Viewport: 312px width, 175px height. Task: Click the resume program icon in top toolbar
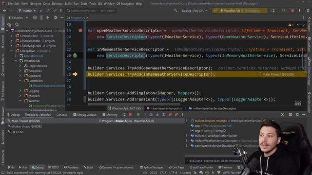(x=284, y=11)
